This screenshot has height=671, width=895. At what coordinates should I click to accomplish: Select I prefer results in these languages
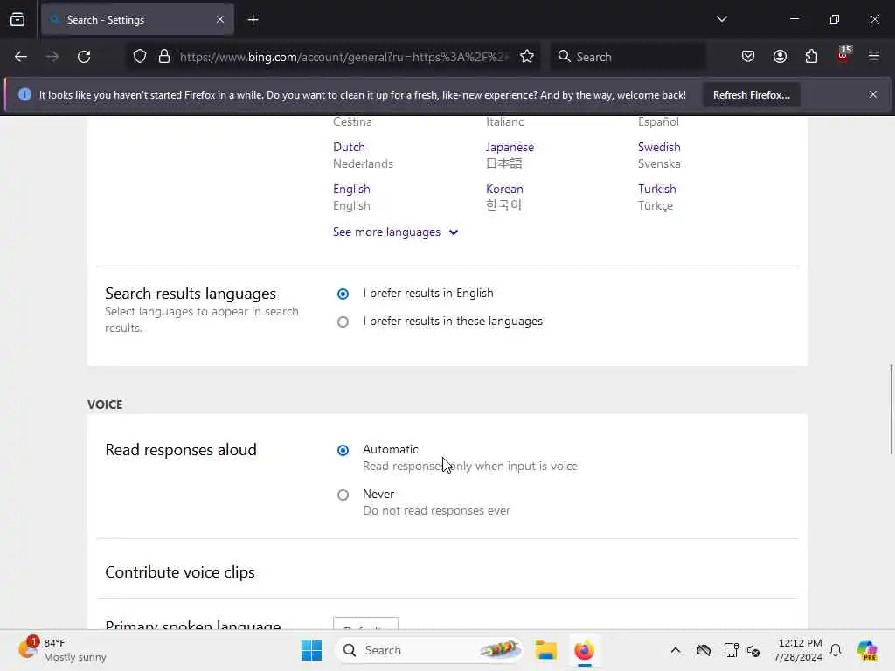(x=343, y=322)
